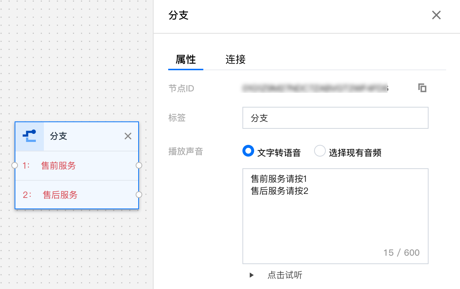Open the 连接 tab

coord(235,59)
